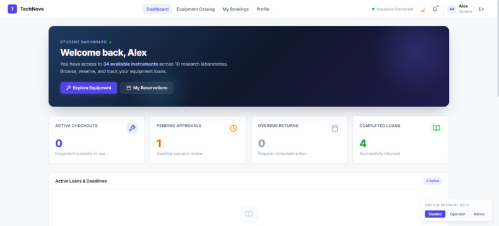Image resolution: width=499 pixels, height=226 pixels.
Task: Click the Completed Loans count 4
Action: [x=363, y=144]
